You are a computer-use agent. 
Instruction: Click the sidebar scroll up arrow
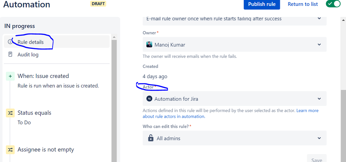coord(114,37)
